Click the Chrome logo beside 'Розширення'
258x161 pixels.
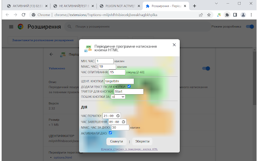pyautogui.click(x=21, y=27)
